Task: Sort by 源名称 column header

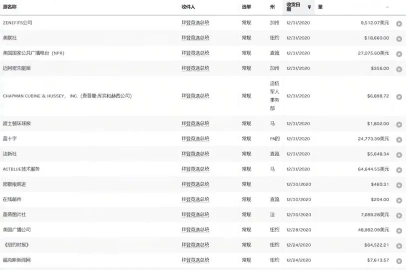Action: tap(9, 7)
